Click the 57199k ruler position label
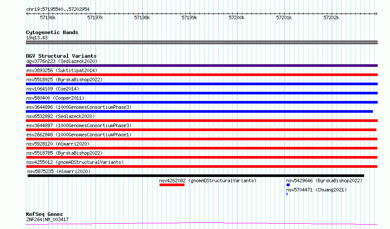Viewport: 390px width, 229px height. click(189, 17)
